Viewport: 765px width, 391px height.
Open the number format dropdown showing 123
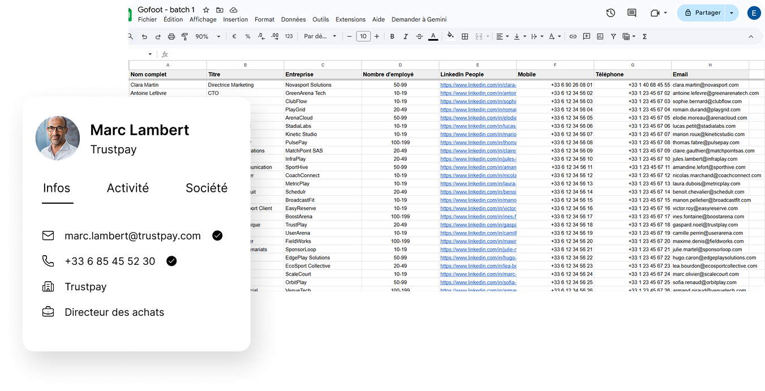pyautogui.click(x=289, y=36)
